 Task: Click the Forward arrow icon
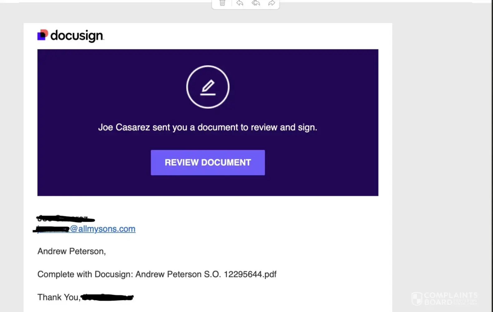tap(271, 3)
